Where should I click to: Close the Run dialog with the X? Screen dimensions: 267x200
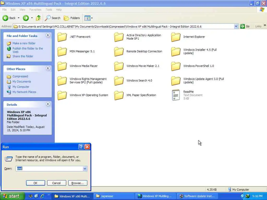87,147
